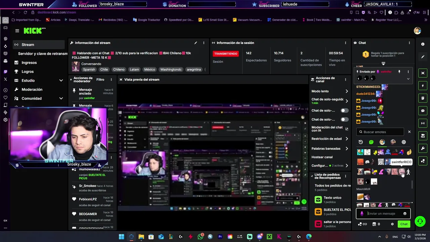Click the pencil icon in the right toolbar
Screen dimensions: 430x242
(423, 57)
